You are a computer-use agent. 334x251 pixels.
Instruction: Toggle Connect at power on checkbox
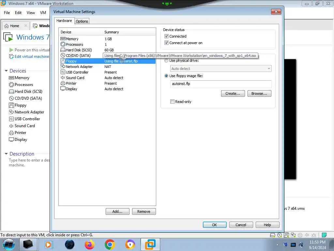(166, 43)
